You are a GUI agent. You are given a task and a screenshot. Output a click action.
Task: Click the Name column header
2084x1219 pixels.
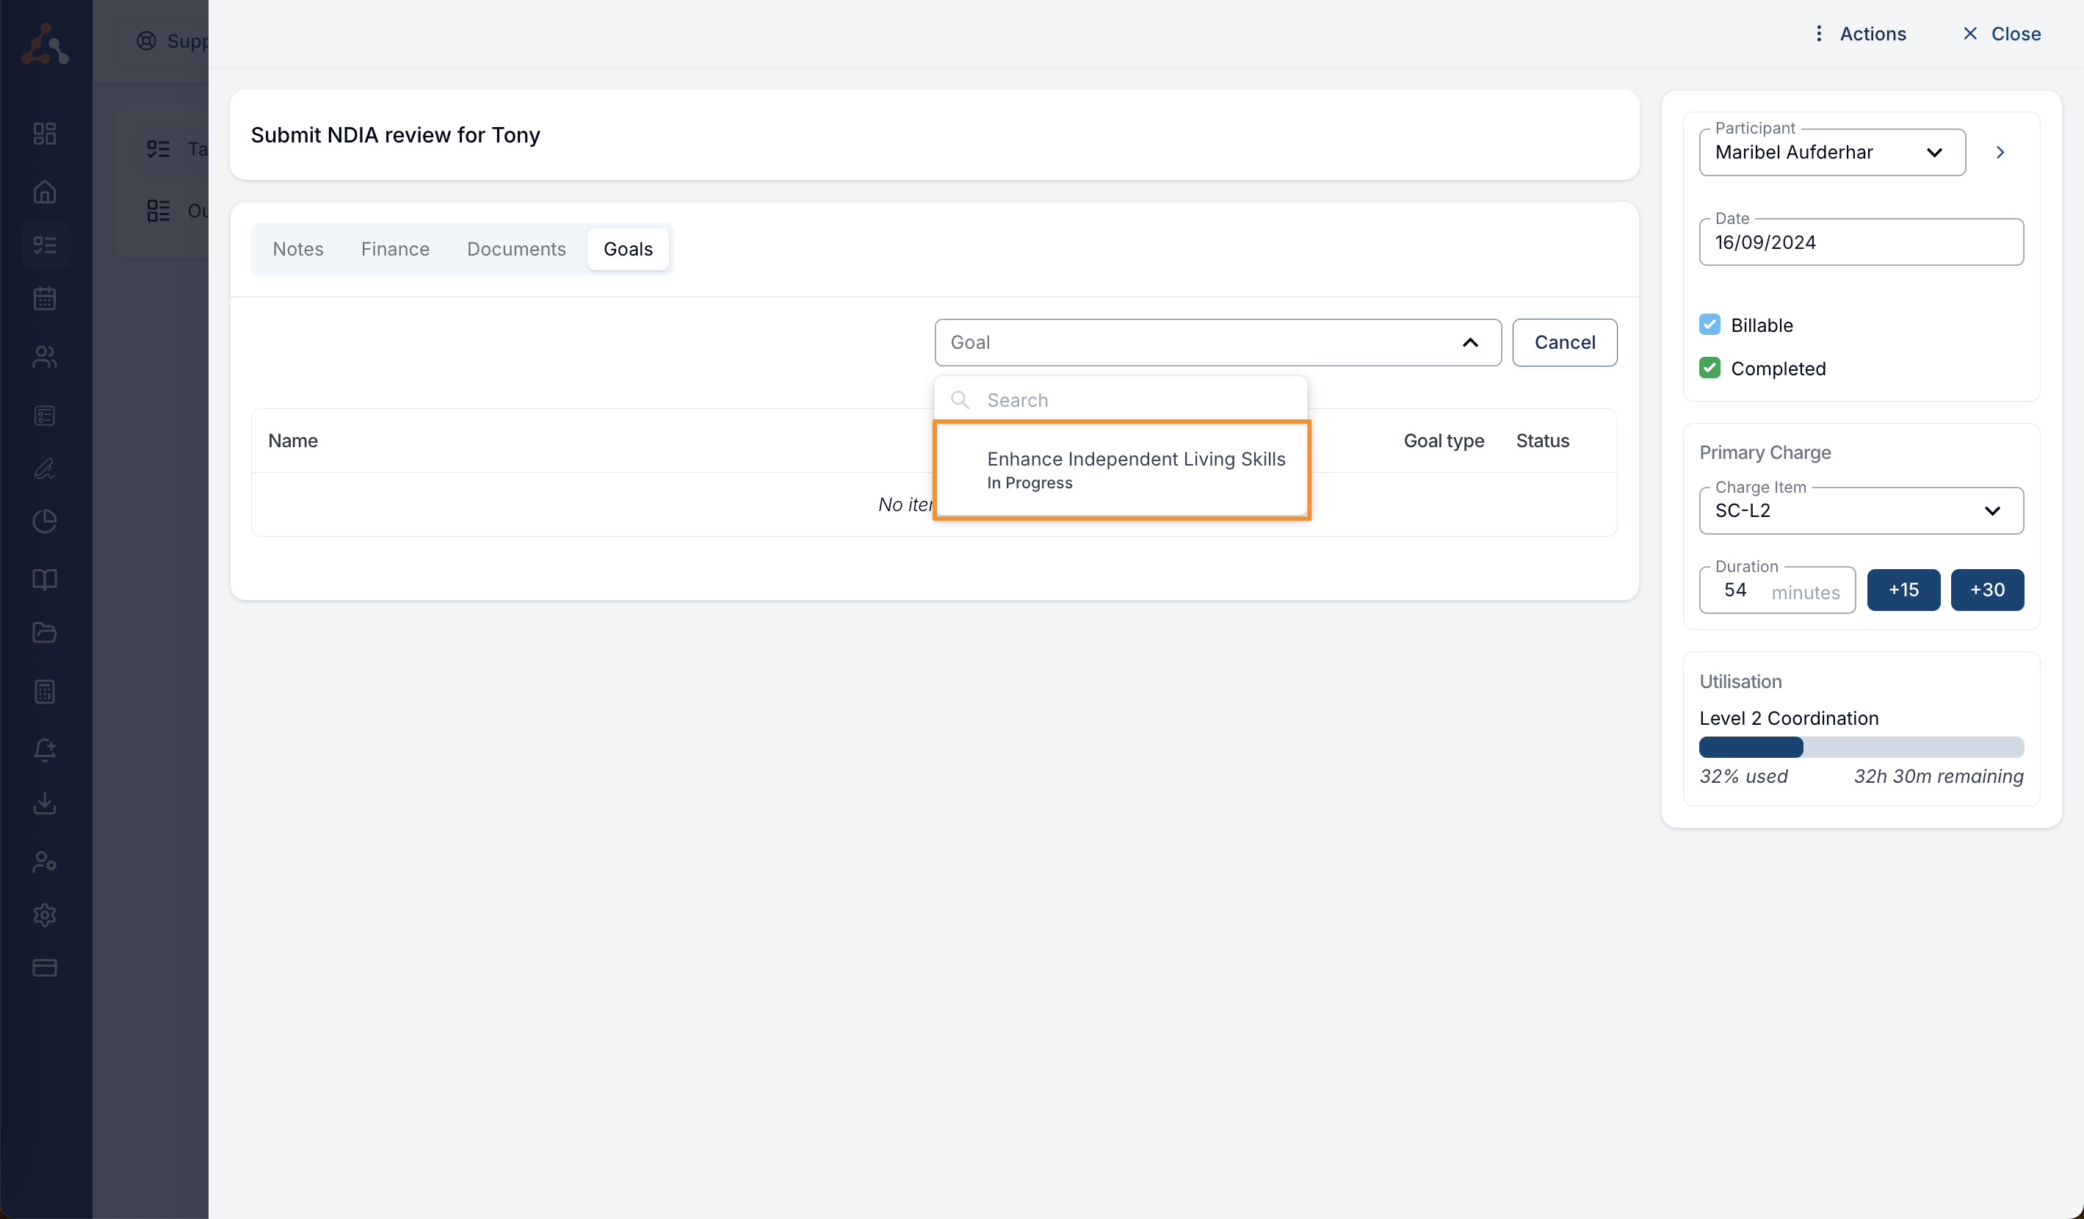(293, 441)
